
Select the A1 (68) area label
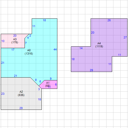point(48,84)
